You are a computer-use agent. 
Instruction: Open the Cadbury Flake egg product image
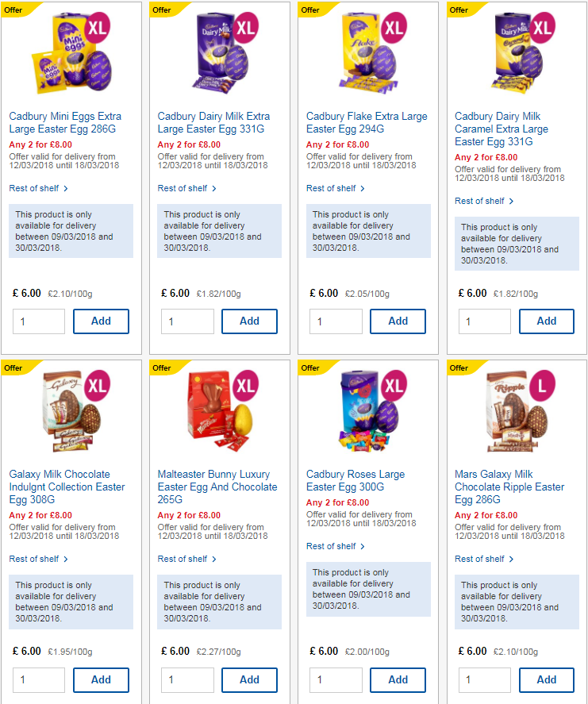coord(361,54)
